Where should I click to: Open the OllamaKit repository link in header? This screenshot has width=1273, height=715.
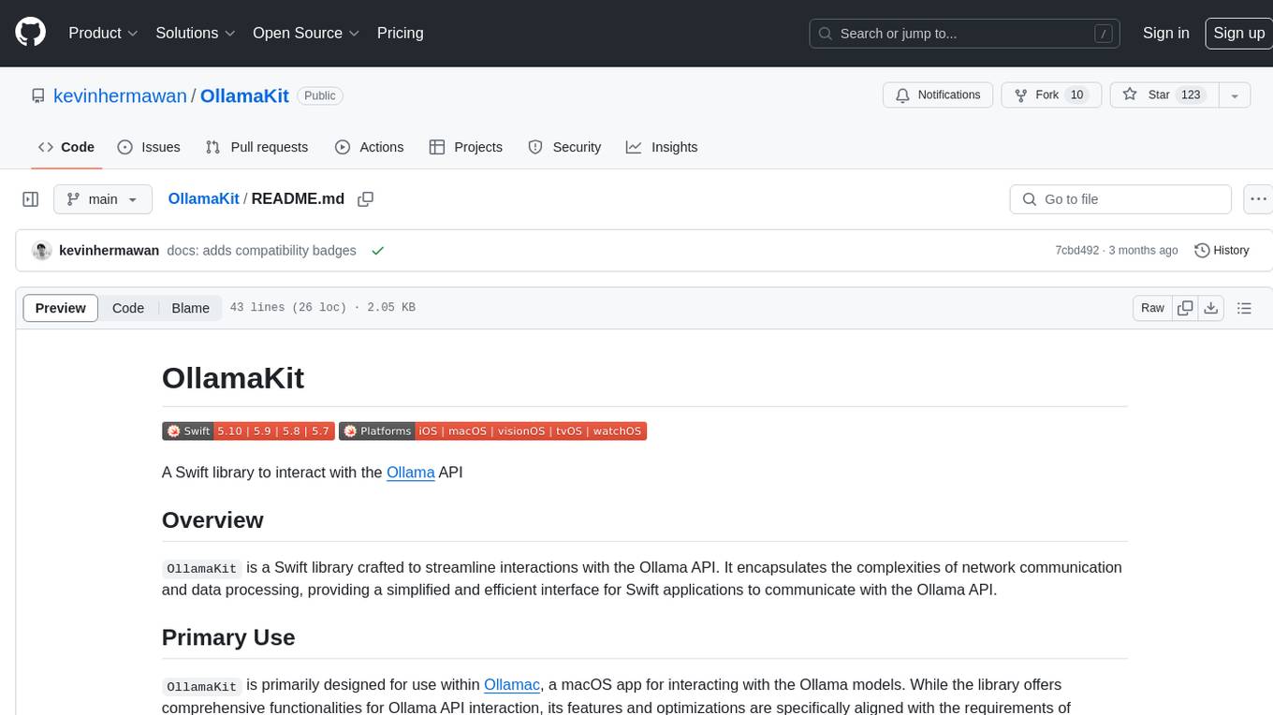point(244,95)
